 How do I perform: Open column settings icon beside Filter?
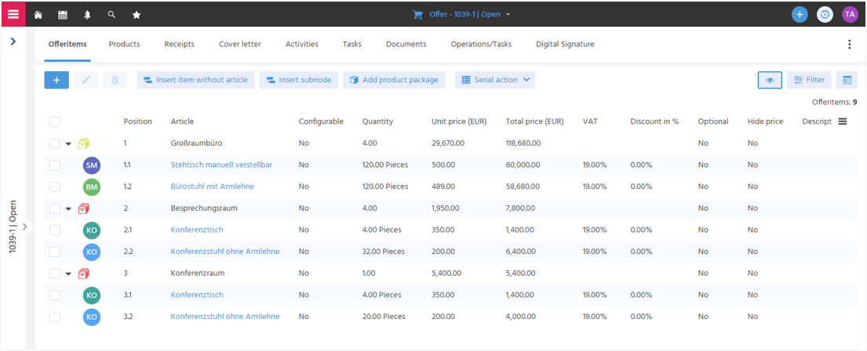[847, 80]
